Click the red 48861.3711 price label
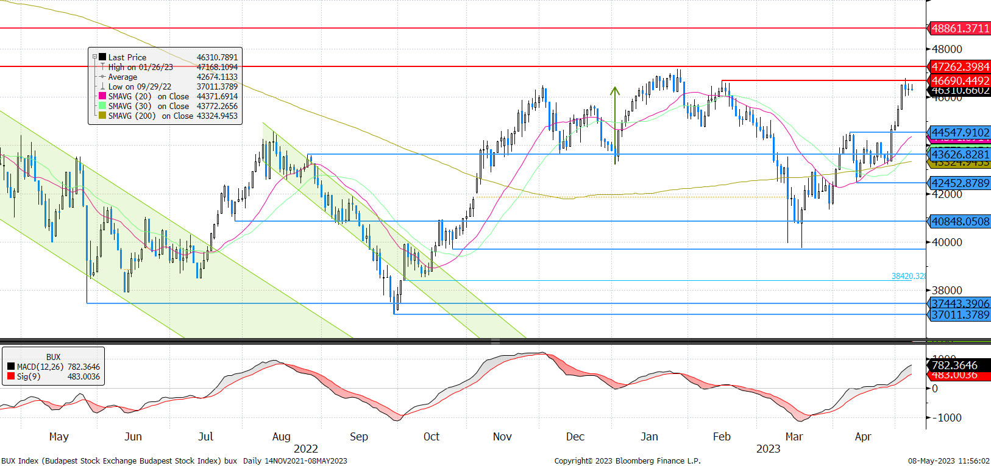 click(x=960, y=28)
